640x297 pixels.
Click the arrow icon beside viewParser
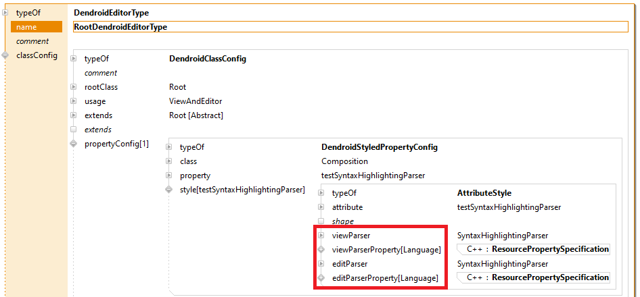321,236
